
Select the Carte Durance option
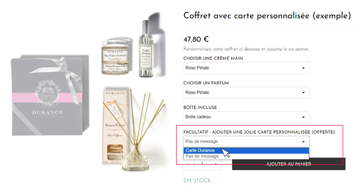(246, 150)
